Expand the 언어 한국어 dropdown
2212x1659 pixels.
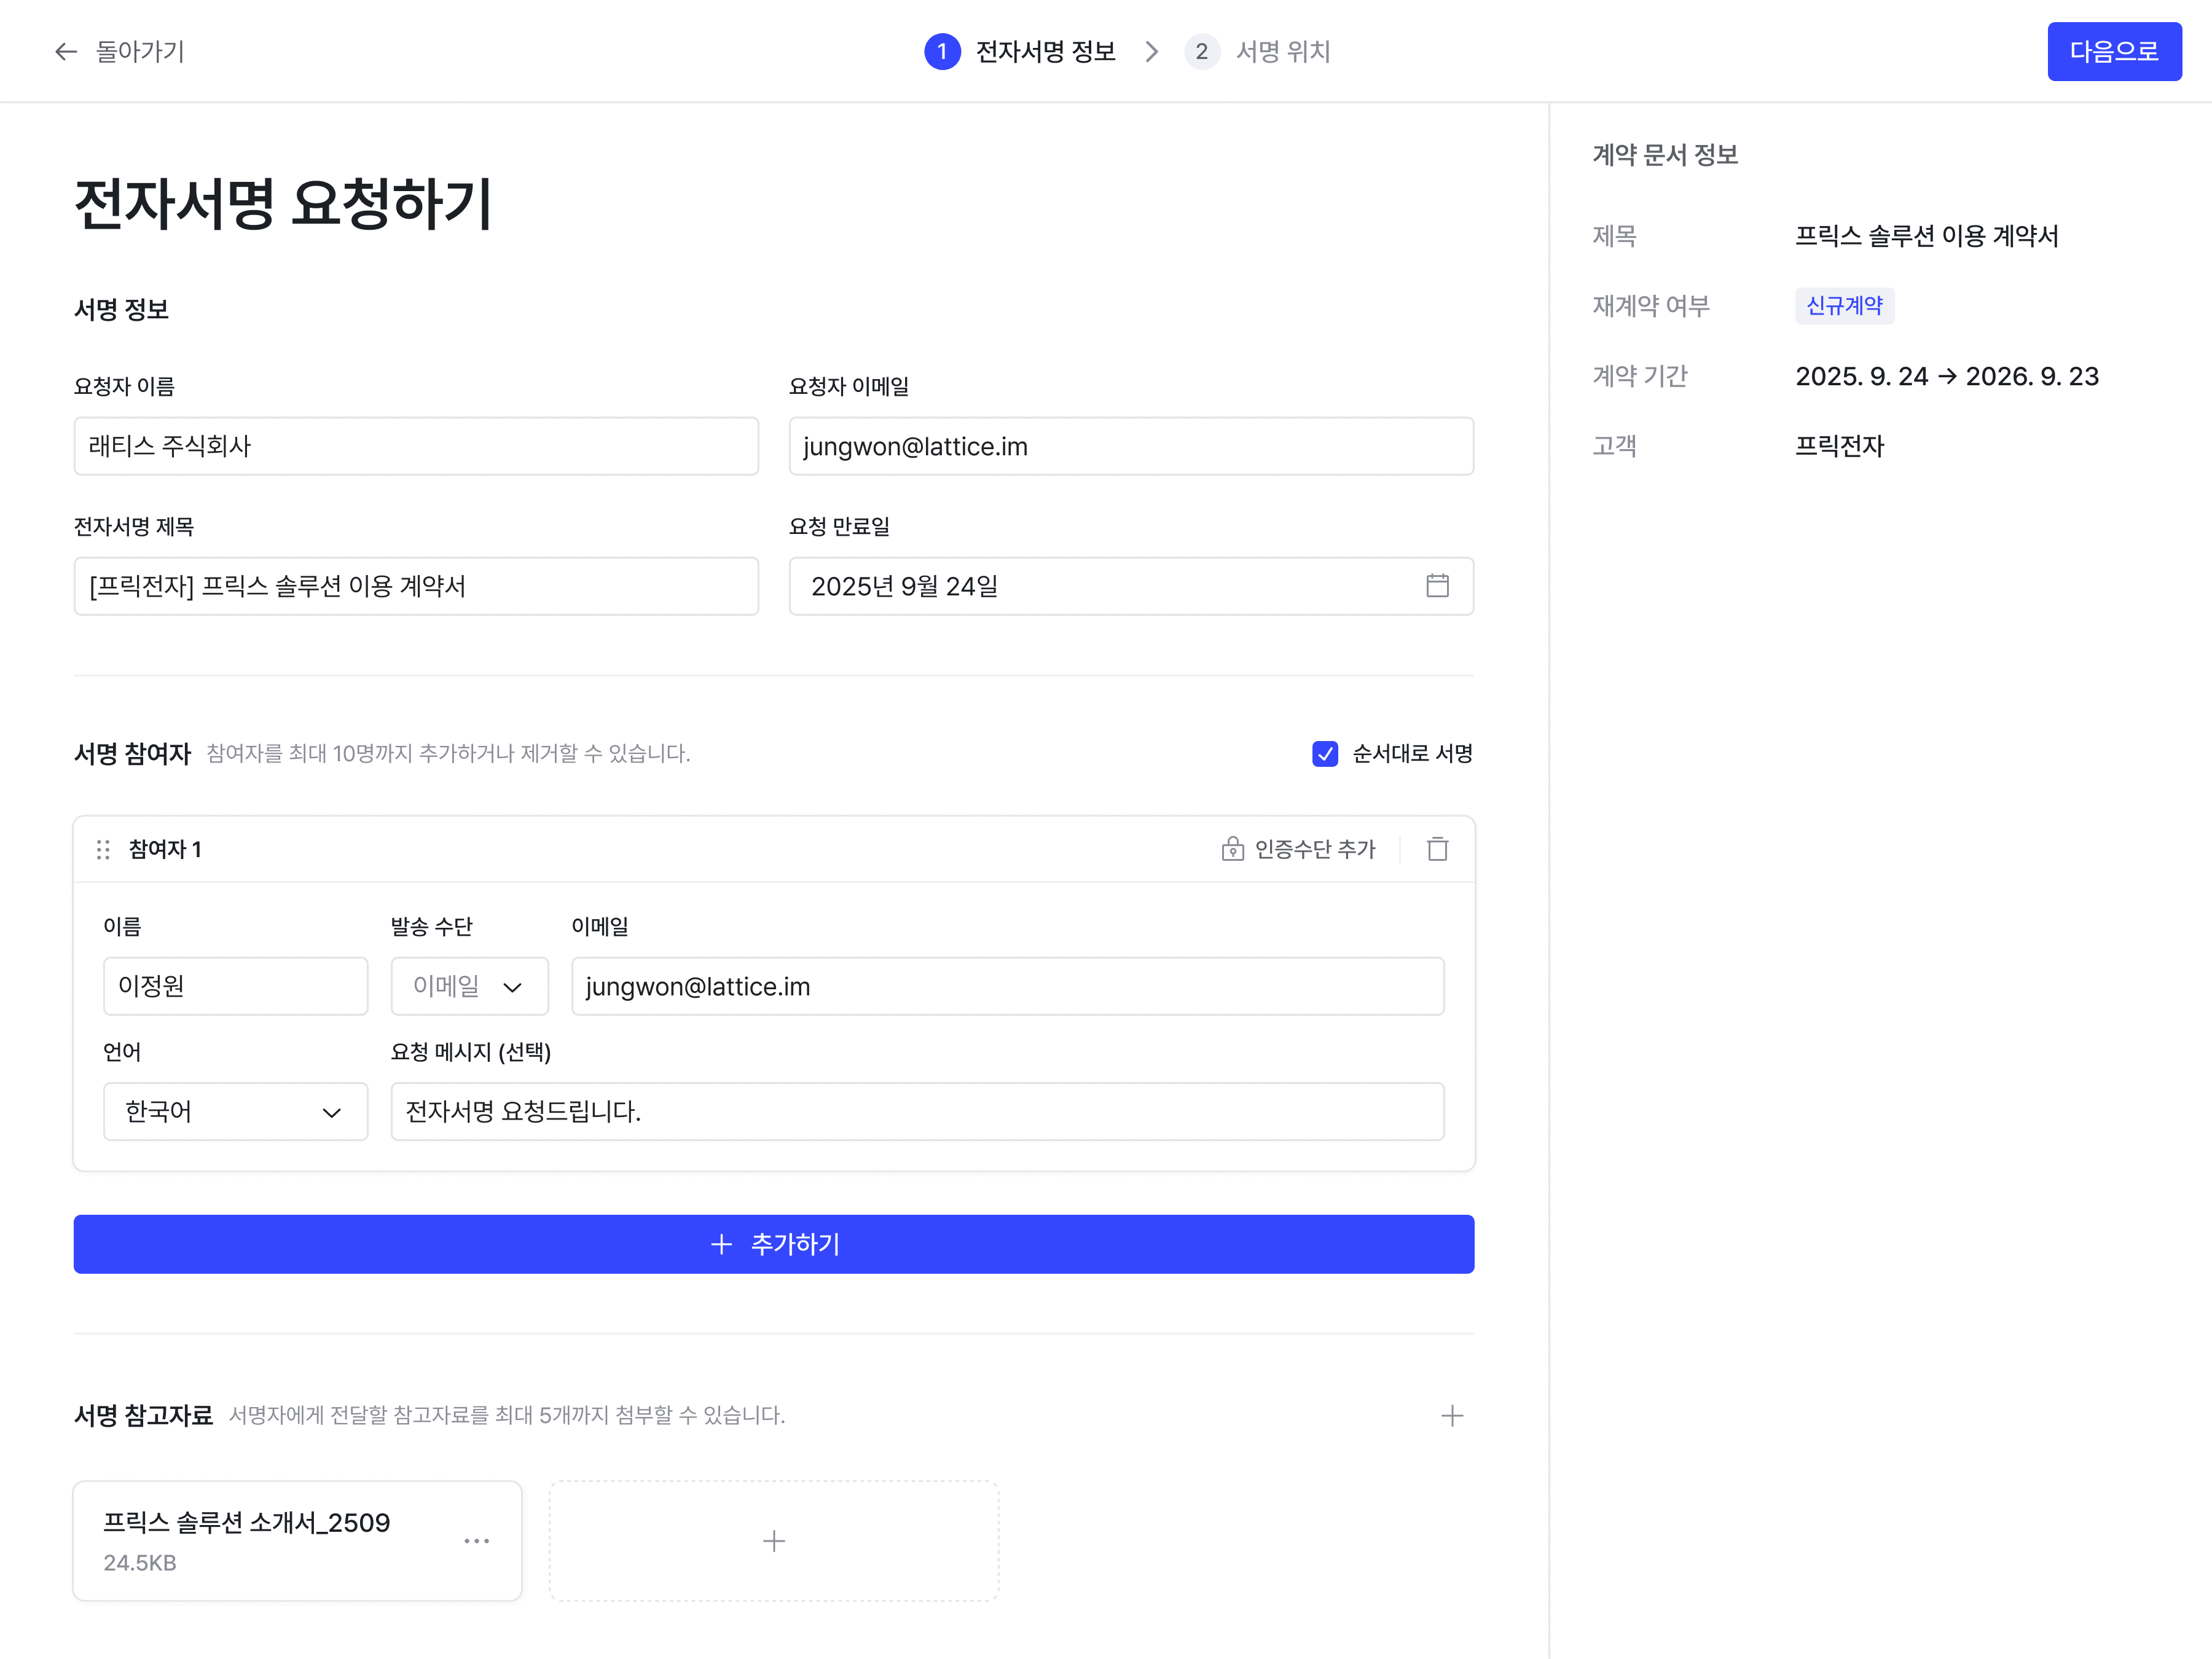point(235,1111)
